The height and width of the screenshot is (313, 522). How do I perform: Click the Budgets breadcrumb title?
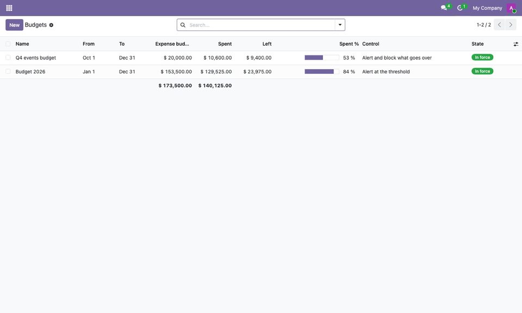(36, 25)
